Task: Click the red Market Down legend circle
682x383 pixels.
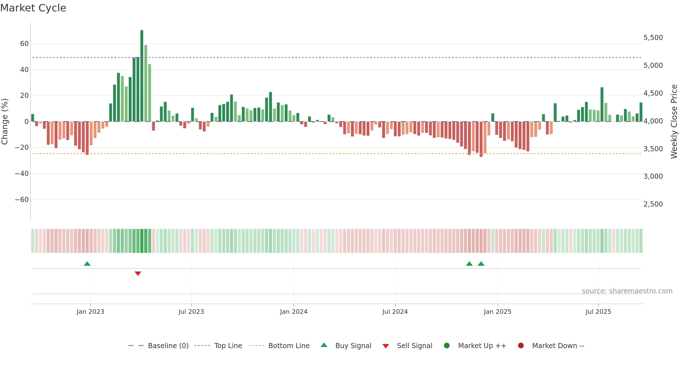Action: [x=521, y=346]
